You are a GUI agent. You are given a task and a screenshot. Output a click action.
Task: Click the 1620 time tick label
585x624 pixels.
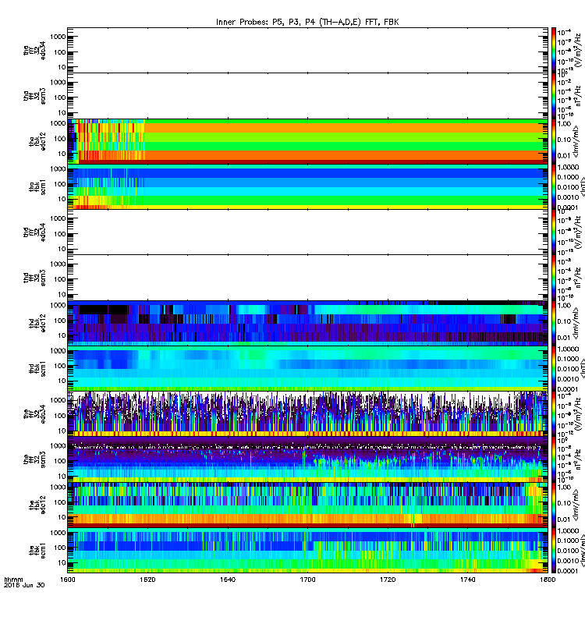coord(147,580)
